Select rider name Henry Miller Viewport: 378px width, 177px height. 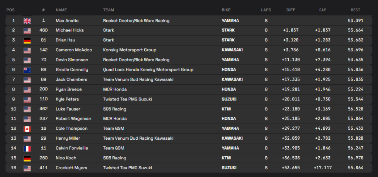68,138
